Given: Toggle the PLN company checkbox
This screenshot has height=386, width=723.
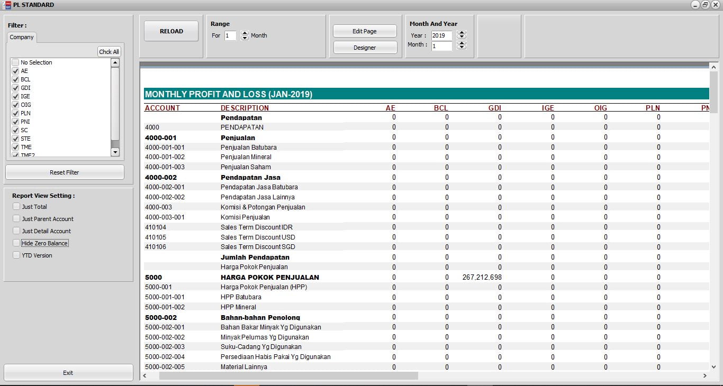Looking at the screenshot, I should tap(15, 113).
